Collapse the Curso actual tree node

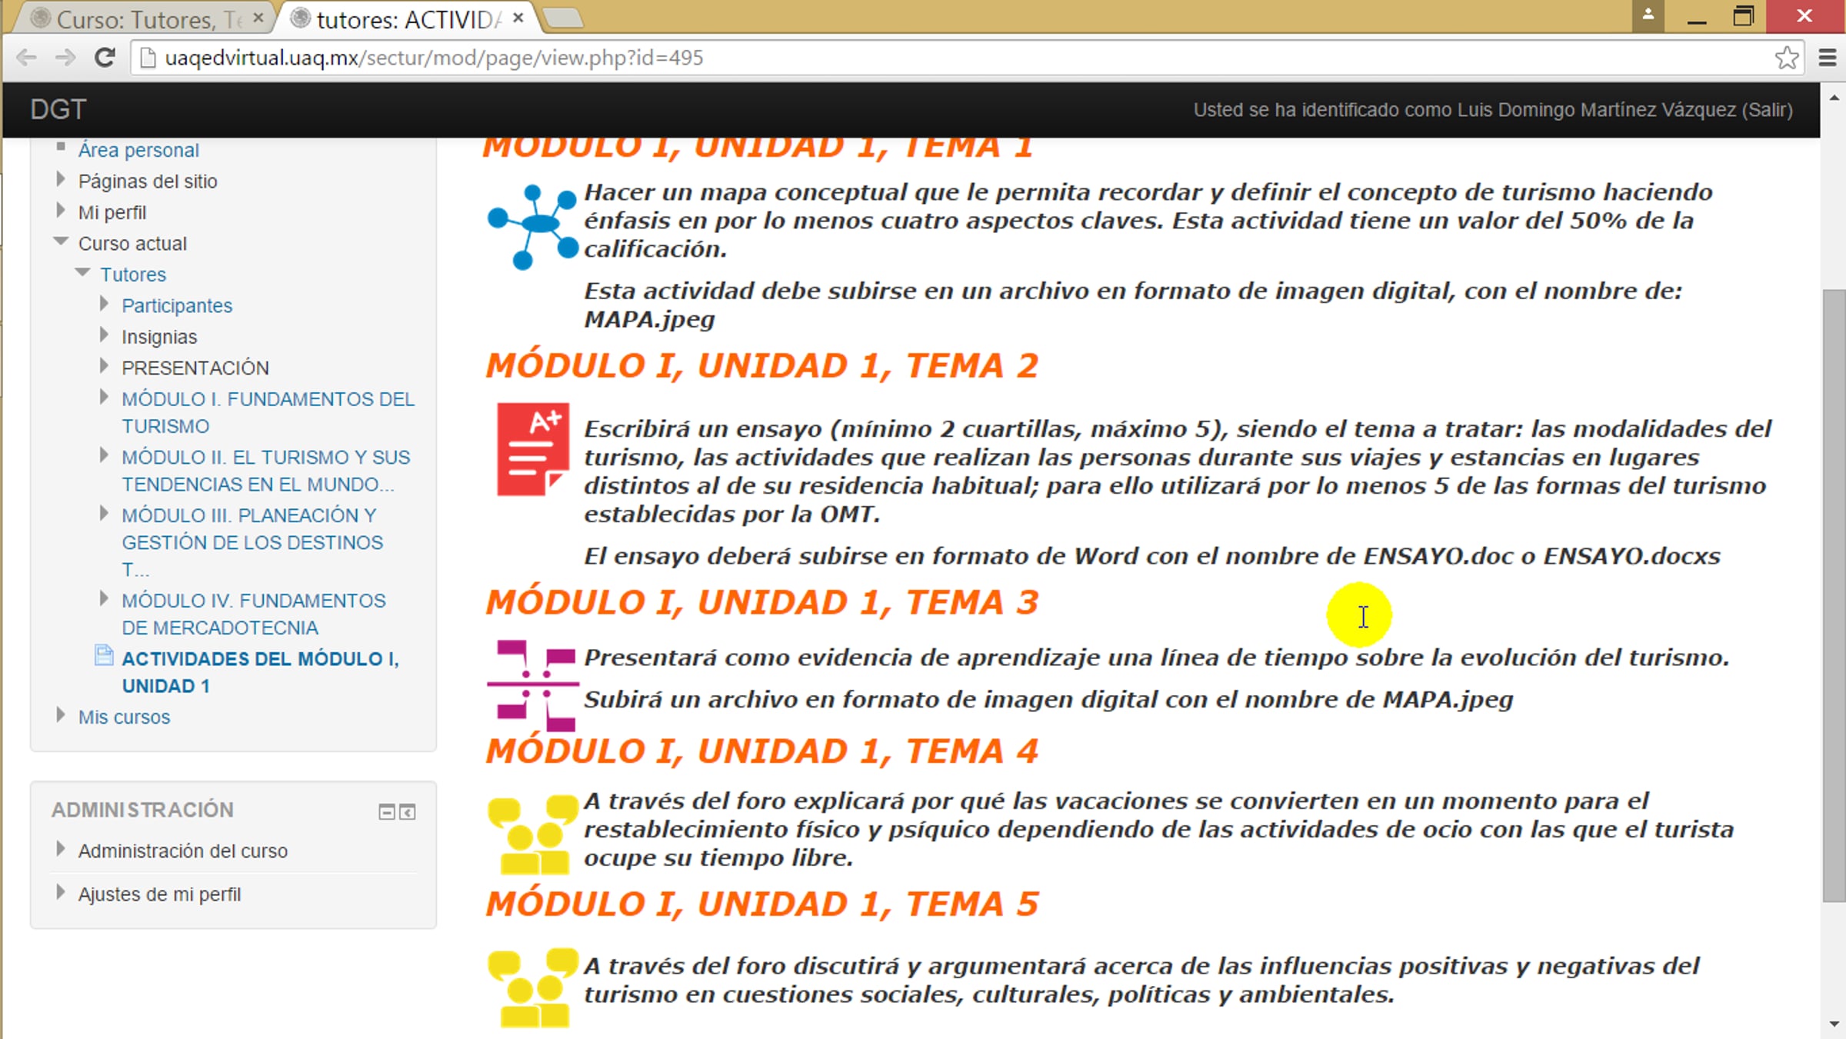[61, 241]
